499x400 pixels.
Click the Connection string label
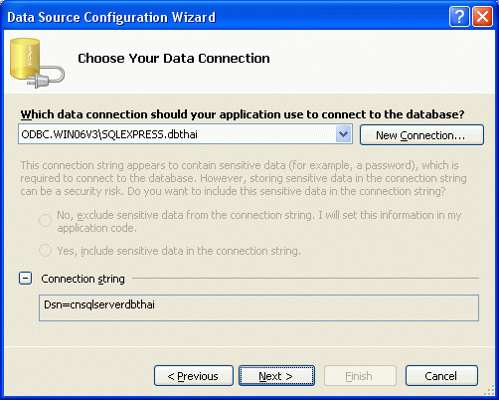tap(83, 279)
